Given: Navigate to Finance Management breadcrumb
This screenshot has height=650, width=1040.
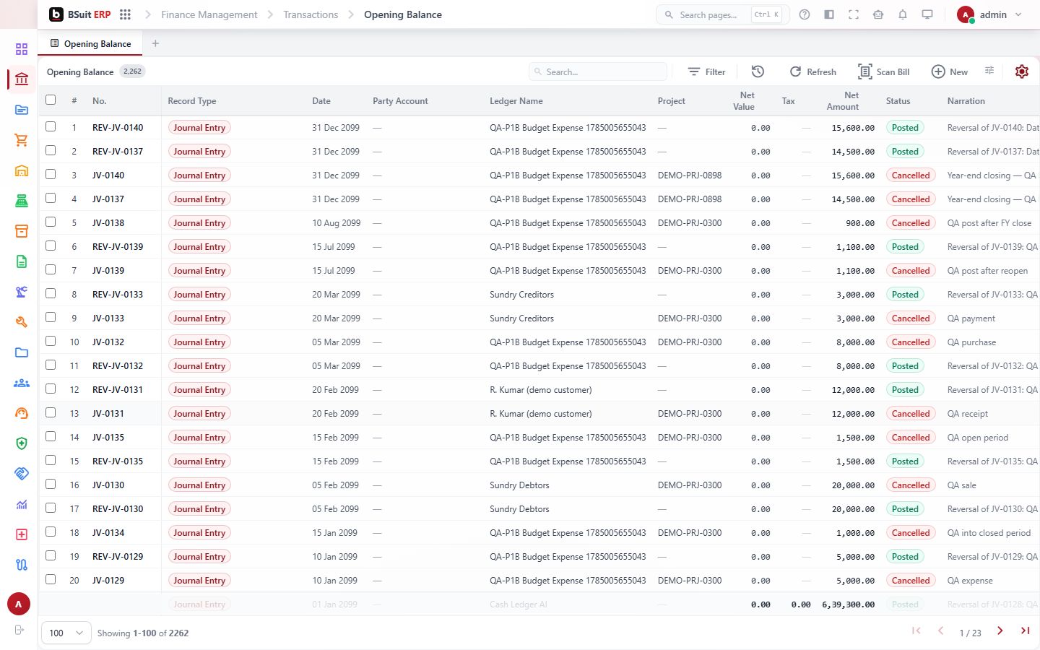Looking at the screenshot, I should click(209, 14).
